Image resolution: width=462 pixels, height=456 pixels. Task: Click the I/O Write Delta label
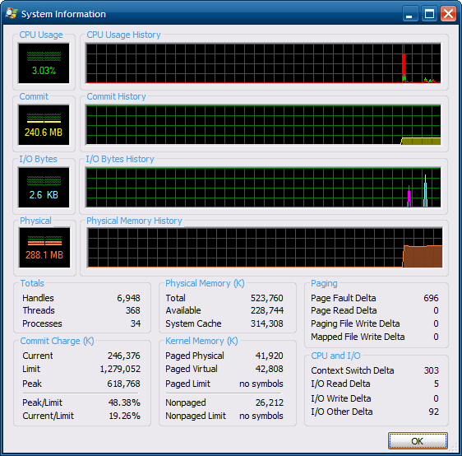(341, 398)
